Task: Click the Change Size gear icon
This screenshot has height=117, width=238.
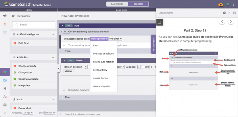Action: [x=15, y=73]
